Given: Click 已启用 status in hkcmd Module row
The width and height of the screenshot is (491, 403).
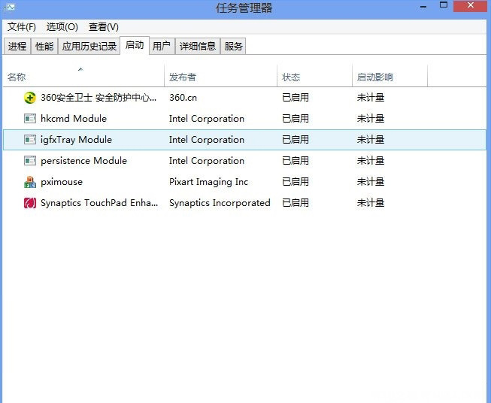Looking at the screenshot, I should [x=296, y=119].
